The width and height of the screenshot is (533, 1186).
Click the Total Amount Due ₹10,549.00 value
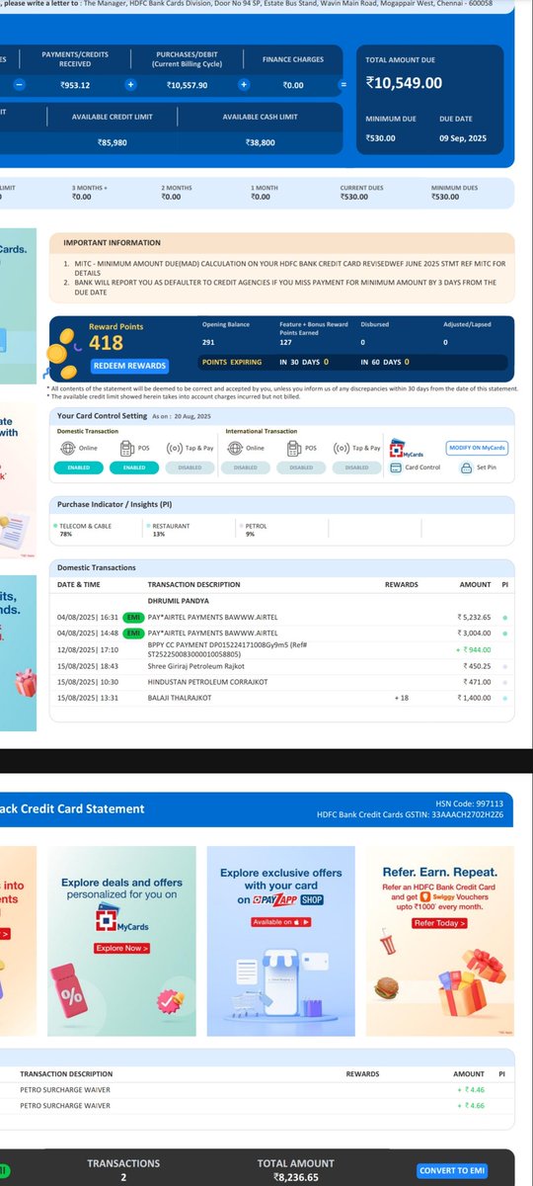403,84
